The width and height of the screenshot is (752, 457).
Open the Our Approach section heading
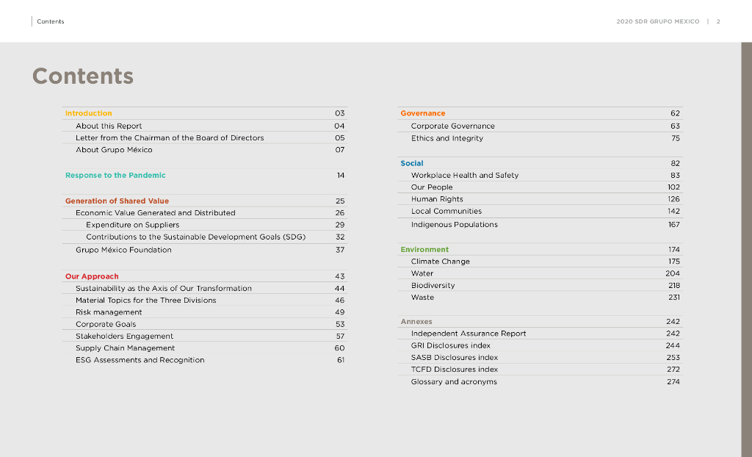pos(92,276)
